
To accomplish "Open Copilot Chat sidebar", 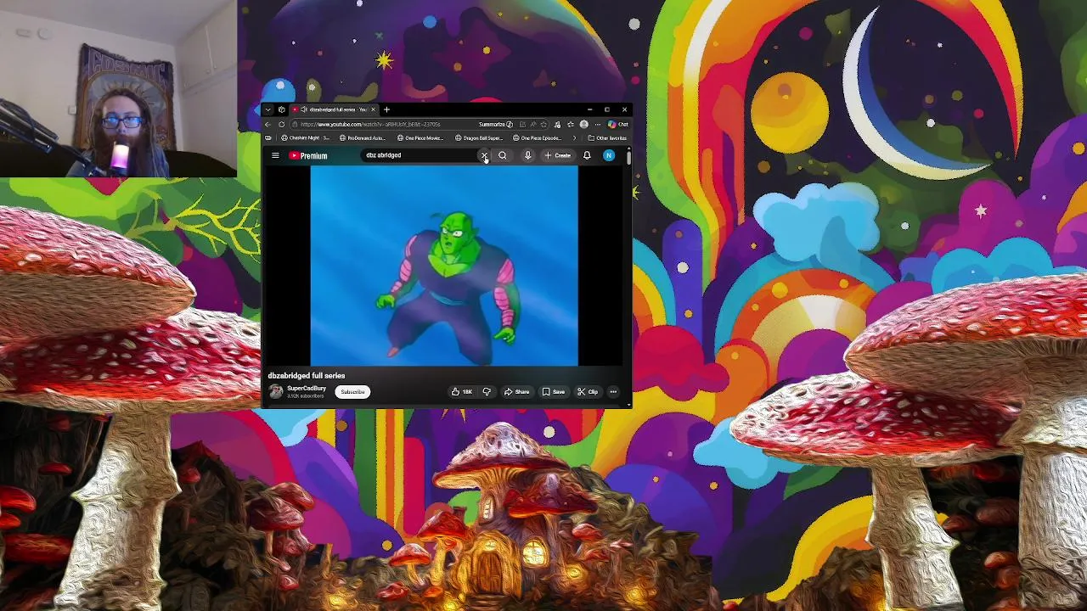I will (x=619, y=125).
